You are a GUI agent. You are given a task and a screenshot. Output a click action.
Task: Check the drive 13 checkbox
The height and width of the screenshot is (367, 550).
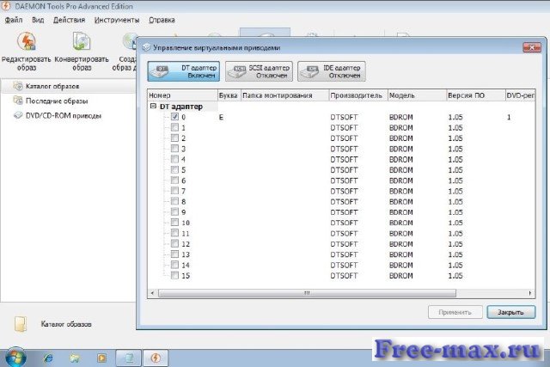coord(174,254)
